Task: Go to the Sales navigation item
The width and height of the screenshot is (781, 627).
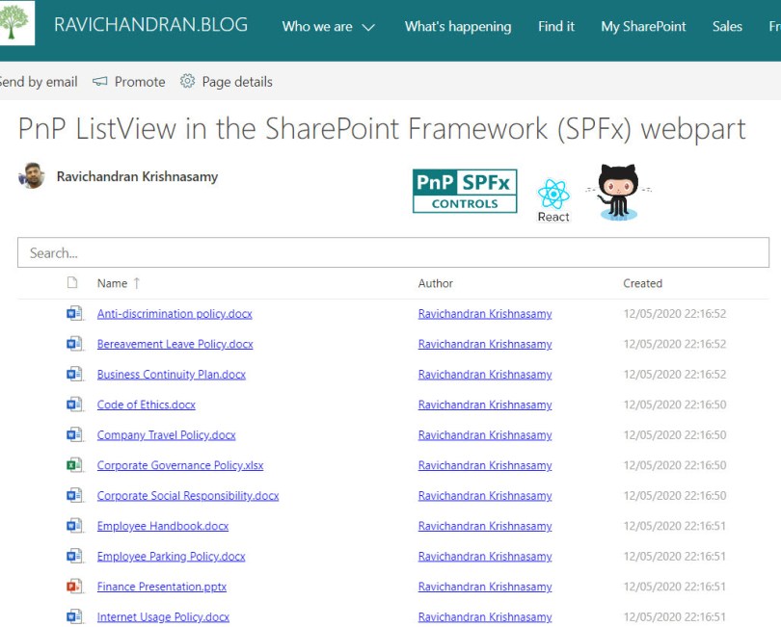Action: point(727,27)
